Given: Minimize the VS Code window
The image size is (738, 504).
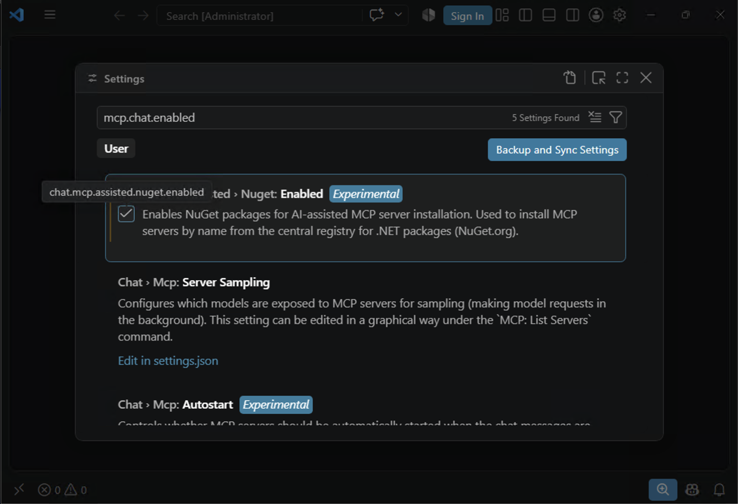Looking at the screenshot, I should click(651, 15).
